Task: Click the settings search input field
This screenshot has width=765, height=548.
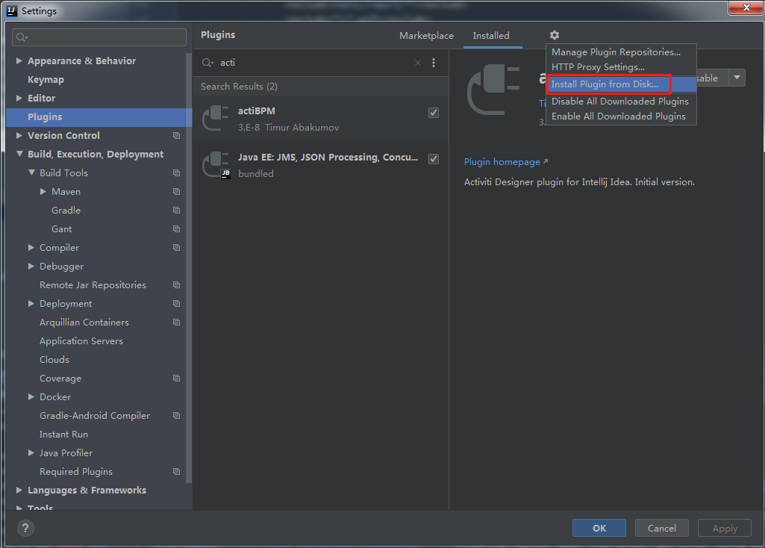Action: click(x=99, y=37)
